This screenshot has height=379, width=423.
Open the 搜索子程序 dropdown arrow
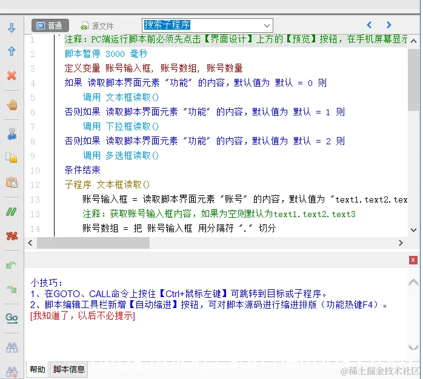(267, 25)
